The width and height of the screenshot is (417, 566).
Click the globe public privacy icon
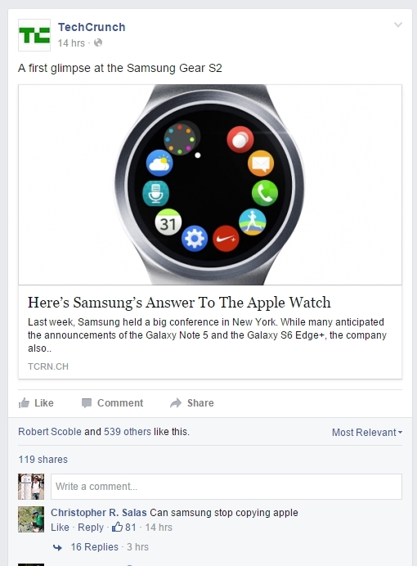(98, 43)
